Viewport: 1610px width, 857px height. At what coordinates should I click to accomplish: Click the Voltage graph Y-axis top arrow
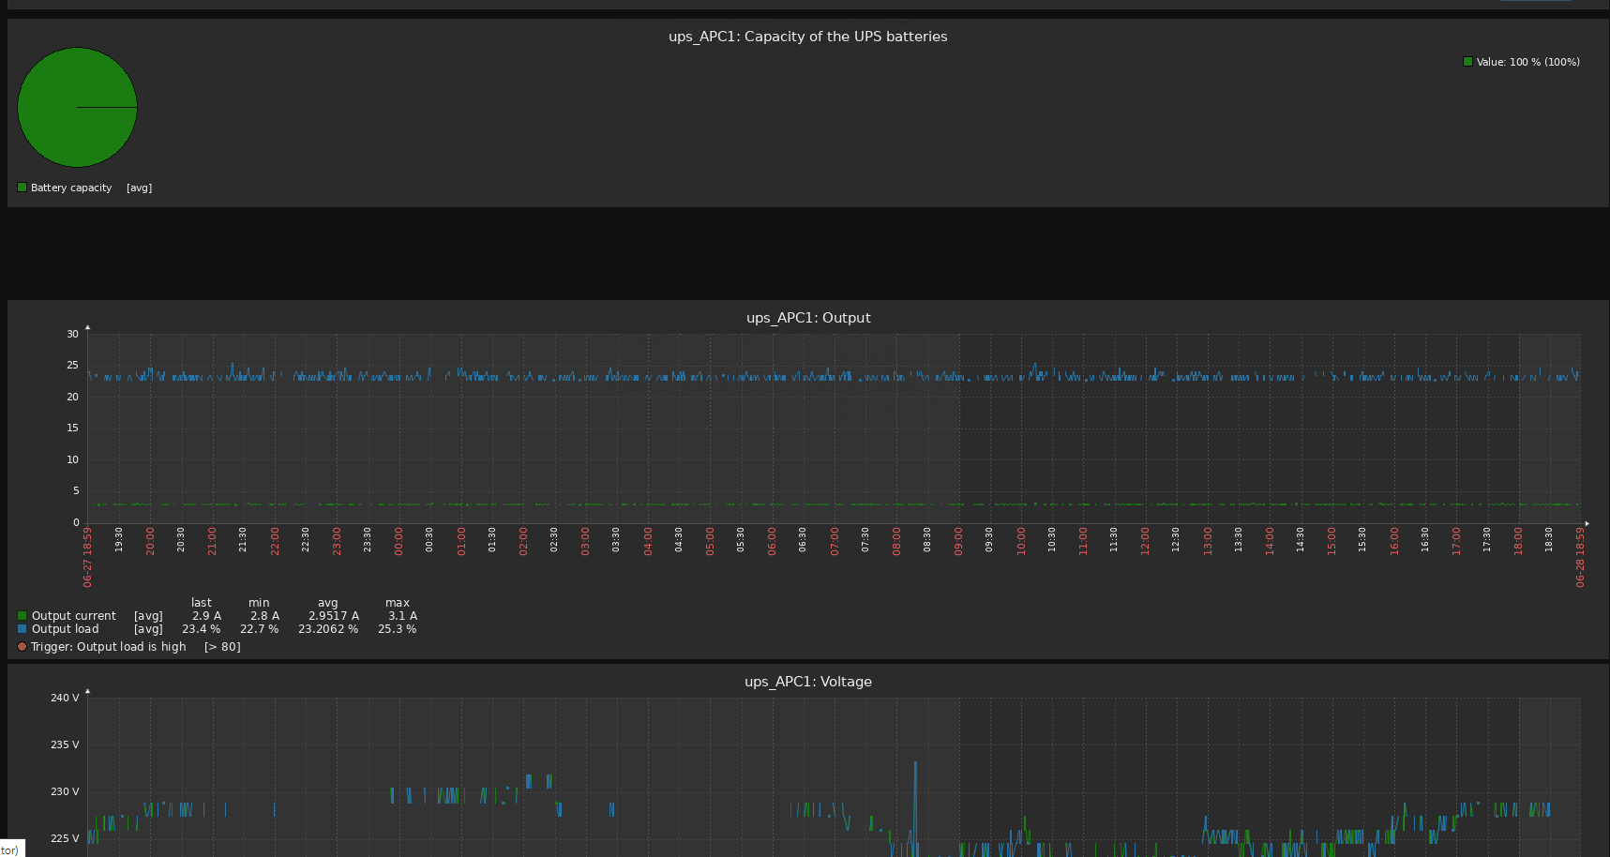(x=87, y=691)
